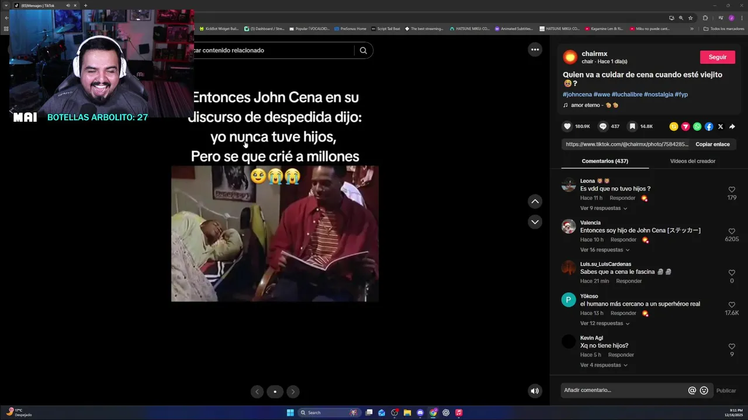
Task: Open emoji picker in comment box
Action: tap(704, 390)
